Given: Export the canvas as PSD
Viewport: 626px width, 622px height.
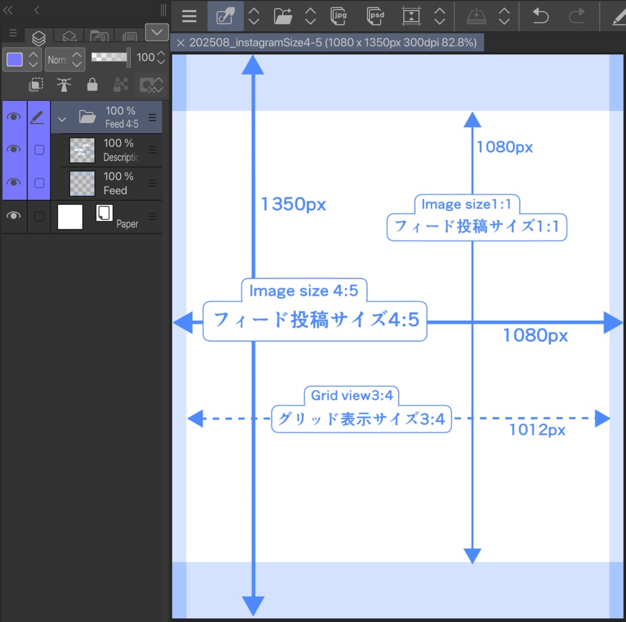Looking at the screenshot, I should [x=374, y=16].
